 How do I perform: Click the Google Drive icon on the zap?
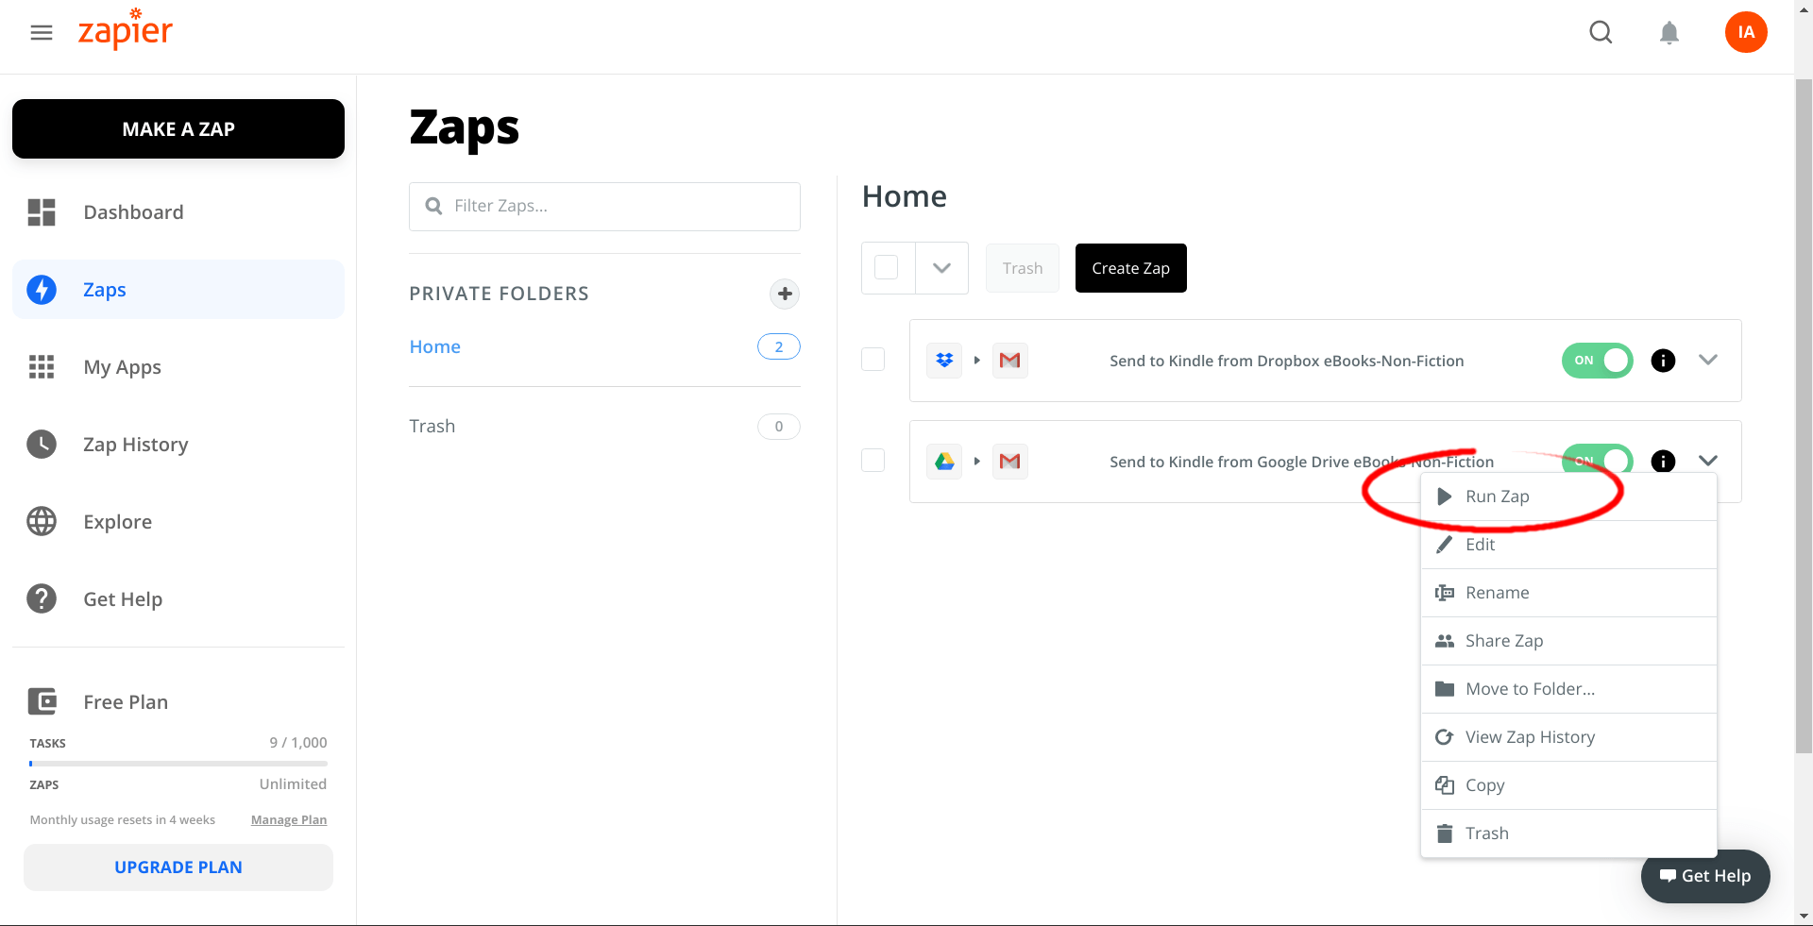(x=943, y=461)
